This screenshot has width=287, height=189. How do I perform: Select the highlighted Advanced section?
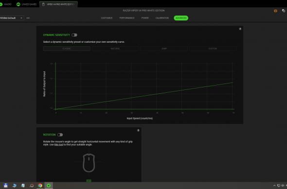(x=181, y=18)
